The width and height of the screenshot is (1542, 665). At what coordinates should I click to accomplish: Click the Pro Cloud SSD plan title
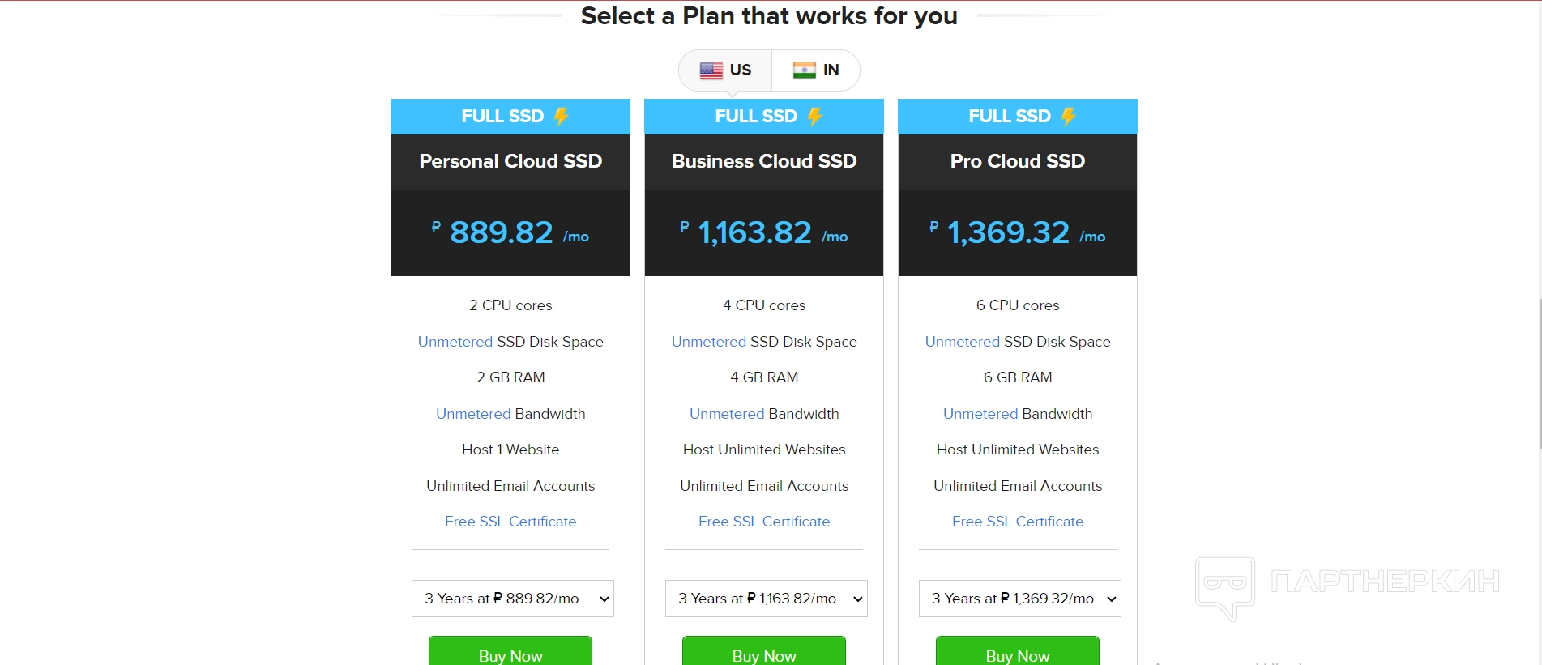coord(1018,161)
